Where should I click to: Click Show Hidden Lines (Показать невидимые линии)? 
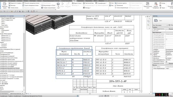[x=31, y=3]
